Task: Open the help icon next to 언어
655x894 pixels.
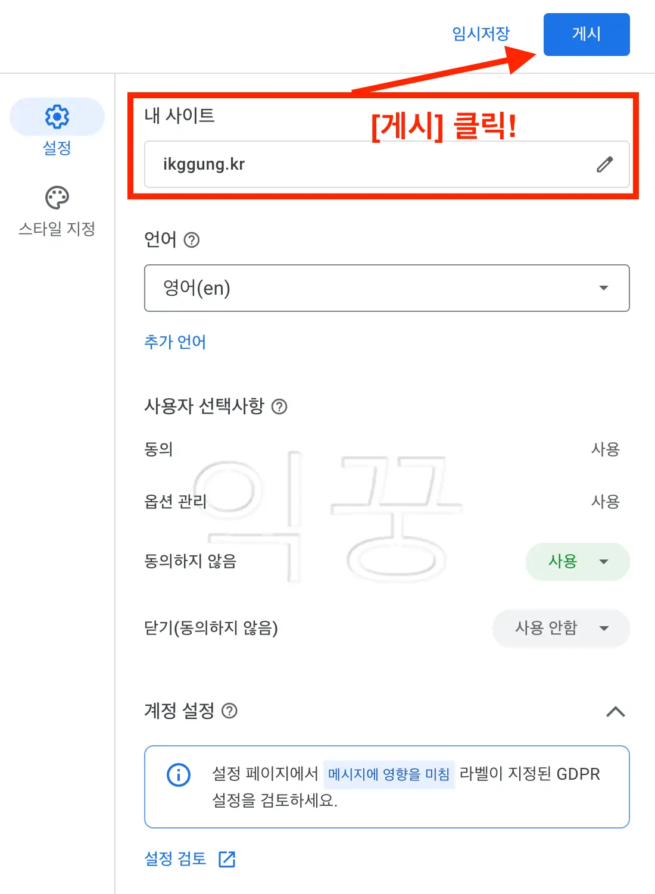Action: pos(191,239)
